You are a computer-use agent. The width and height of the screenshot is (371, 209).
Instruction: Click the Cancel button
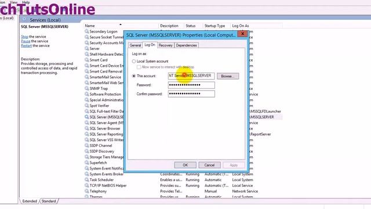click(x=209, y=165)
